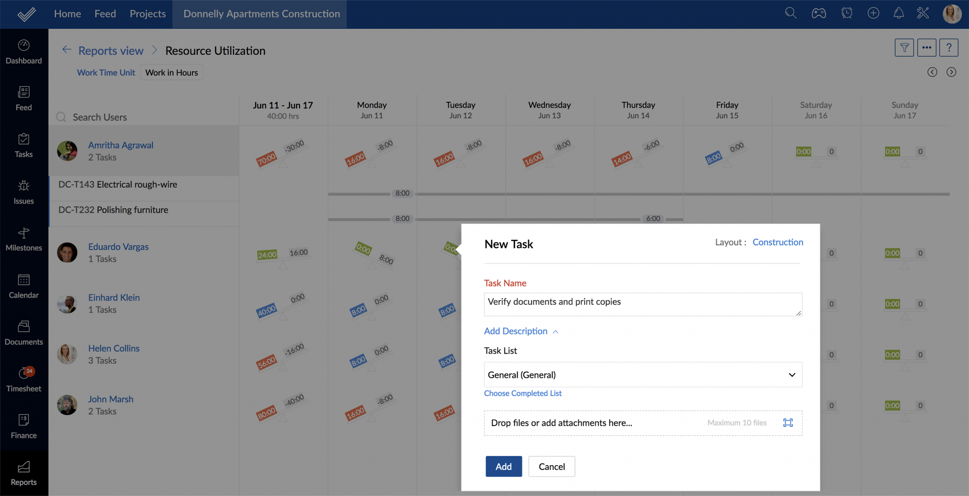Image resolution: width=969 pixels, height=496 pixels.
Task: Go to next week arrow
Action: tap(951, 72)
